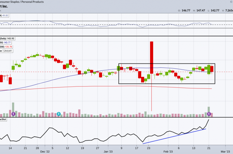Click the date label 13 on time axis

pyautogui.click(x=194, y=148)
